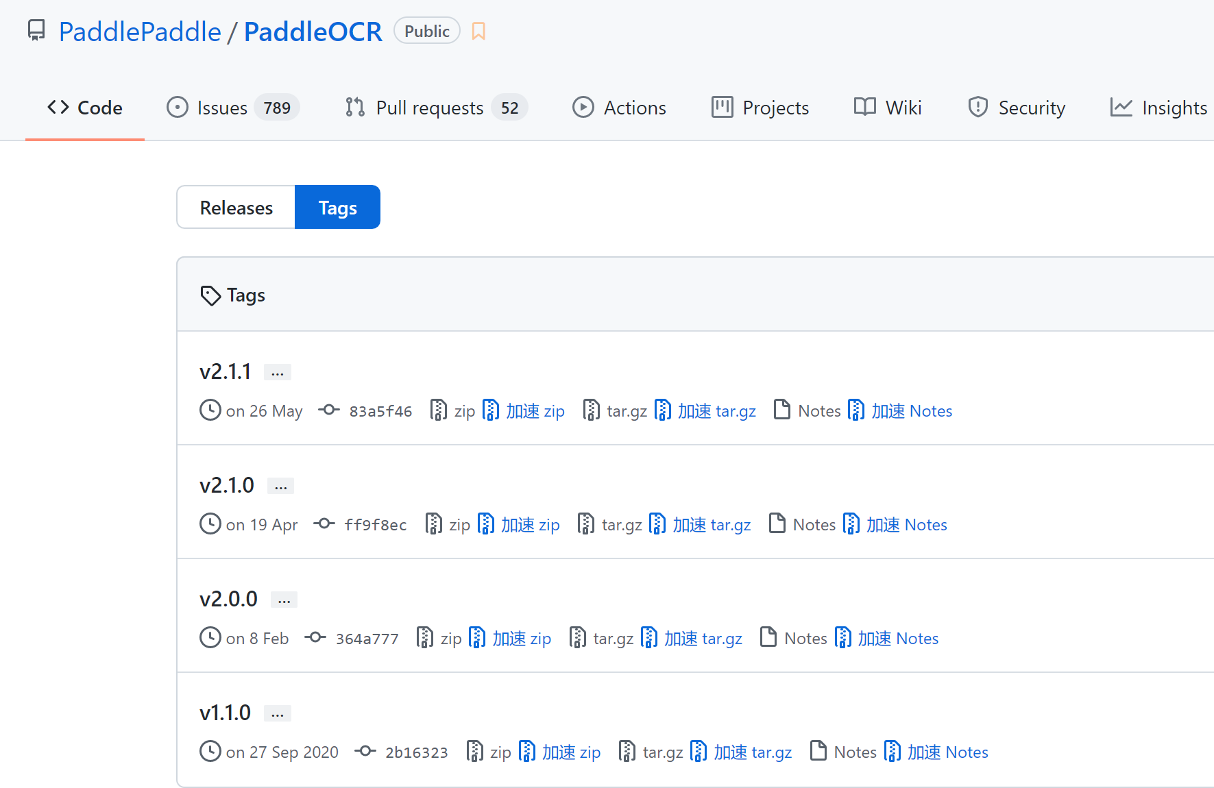Click the 'on 26 May' date text
1214x788 pixels.
tap(264, 411)
